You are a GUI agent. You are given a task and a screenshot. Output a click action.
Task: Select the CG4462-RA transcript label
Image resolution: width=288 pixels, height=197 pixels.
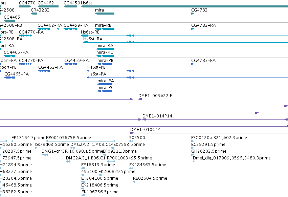click(50, 25)
